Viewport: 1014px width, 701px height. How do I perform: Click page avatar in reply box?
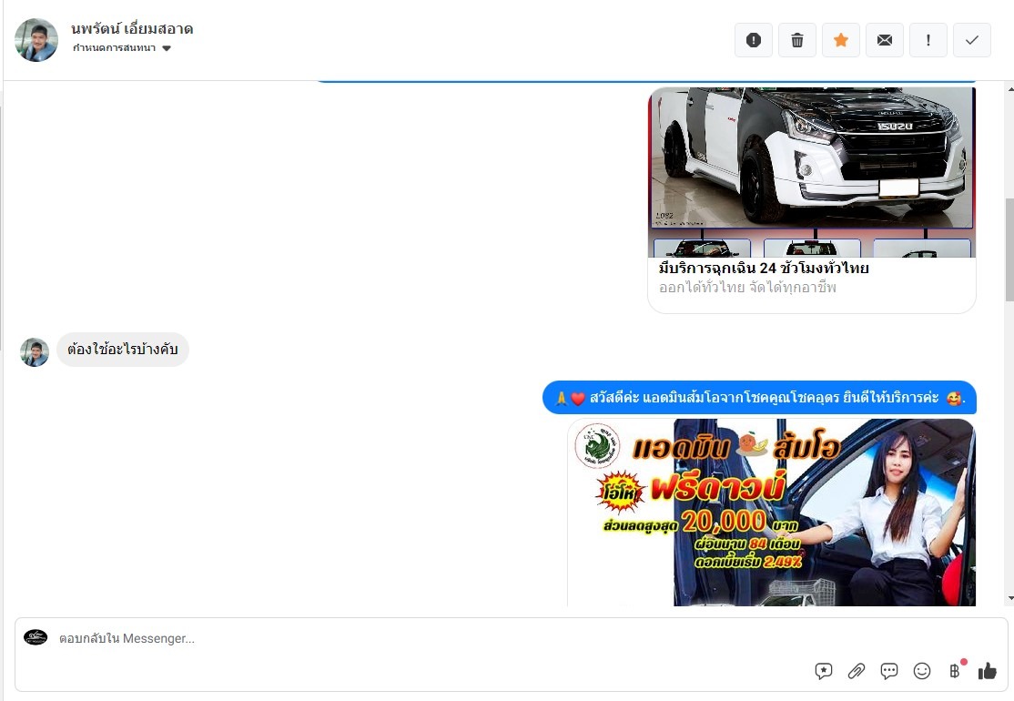pyautogui.click(x=35, y=637)
